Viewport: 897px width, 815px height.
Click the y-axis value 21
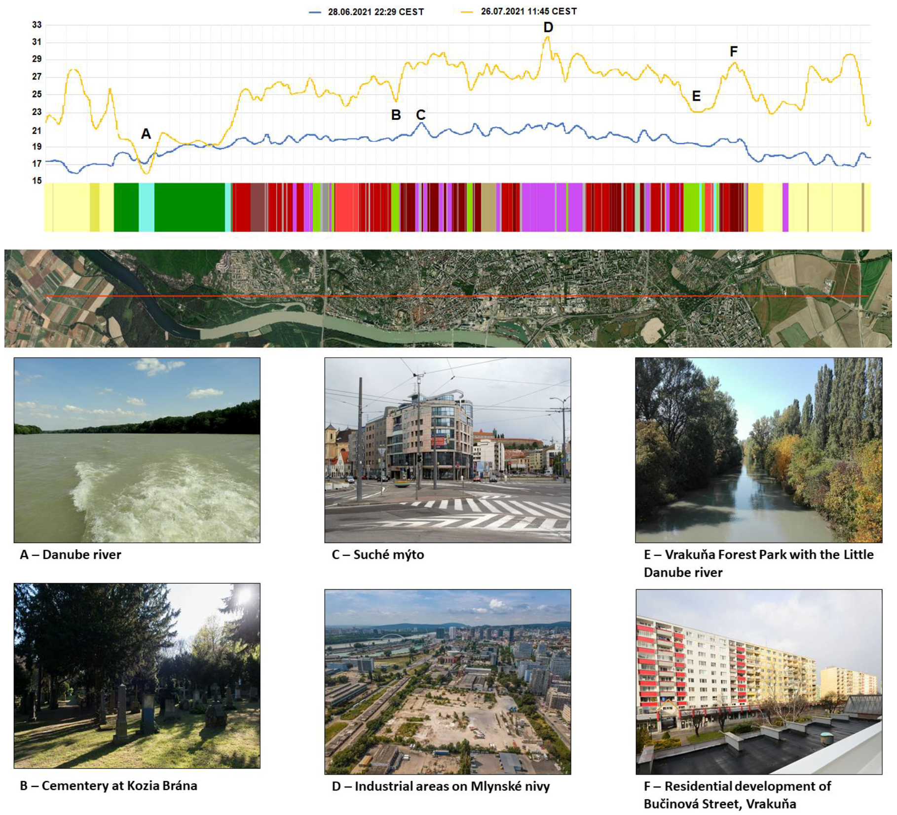[x=37, y=131]
